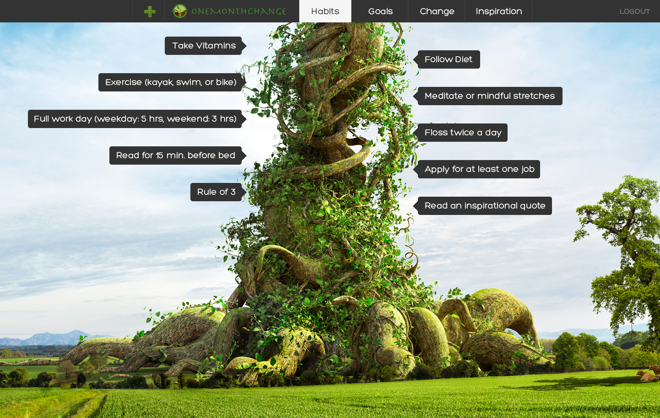Image resolution: width=660 pixels, height=418 pixels.
Task: Select Read an inspirational quote habit
Action: point(485,206)
